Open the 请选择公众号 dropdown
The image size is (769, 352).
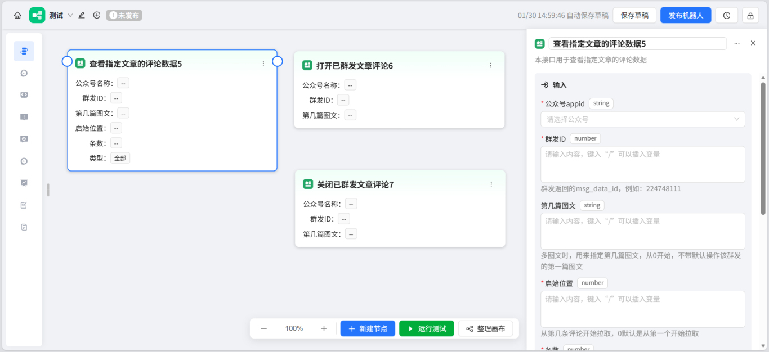[x=643, y=119]
